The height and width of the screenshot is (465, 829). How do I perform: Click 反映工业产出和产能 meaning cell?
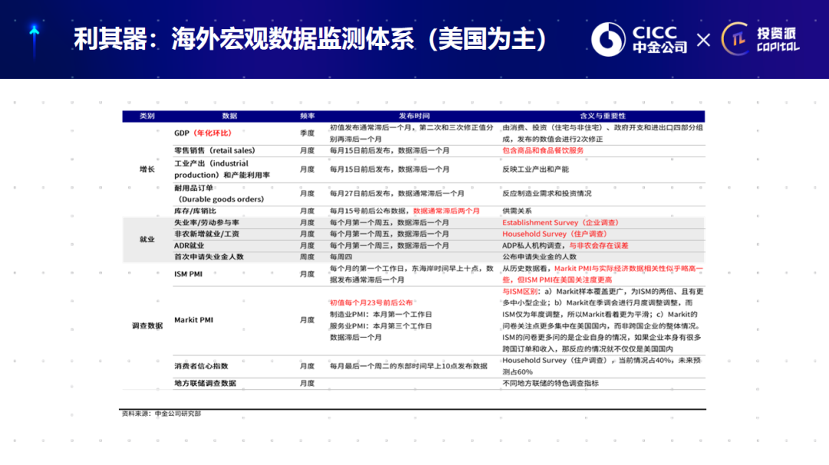click(x=536, y=169)
